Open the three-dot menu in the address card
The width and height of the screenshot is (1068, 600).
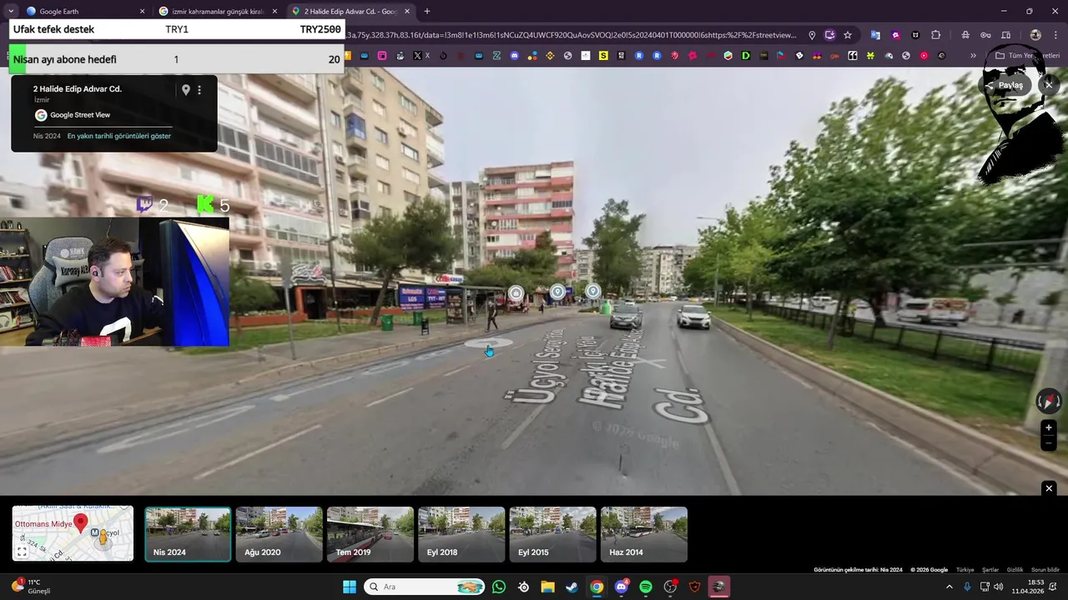199,90
